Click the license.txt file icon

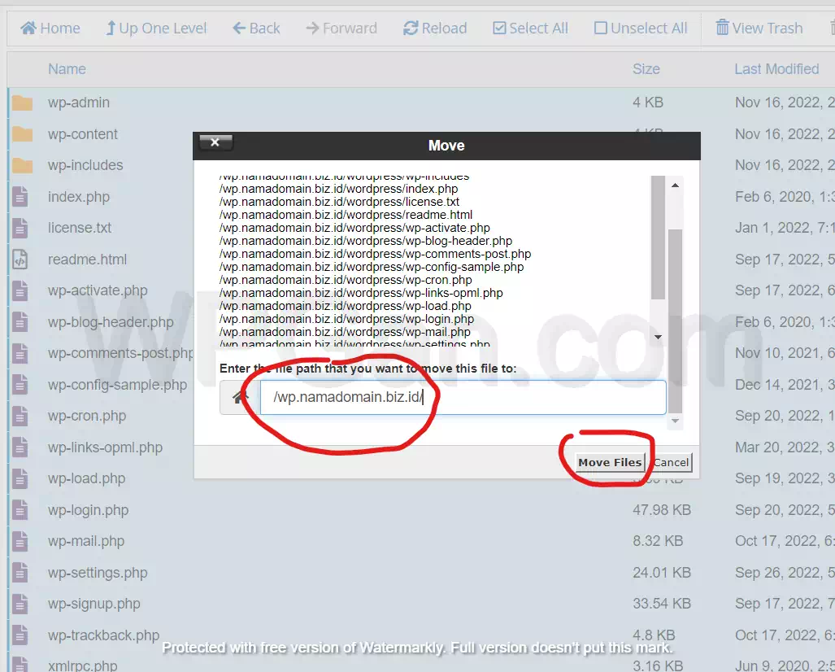click(20, 228)
